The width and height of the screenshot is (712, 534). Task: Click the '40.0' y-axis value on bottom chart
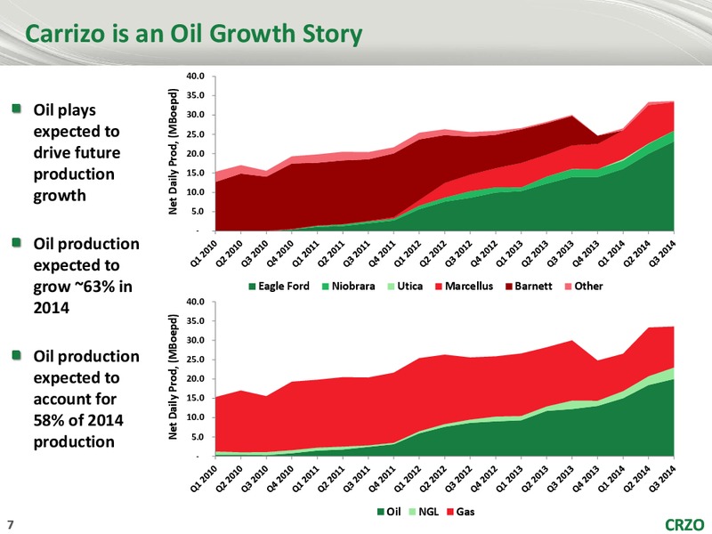[x=195, y=302]
